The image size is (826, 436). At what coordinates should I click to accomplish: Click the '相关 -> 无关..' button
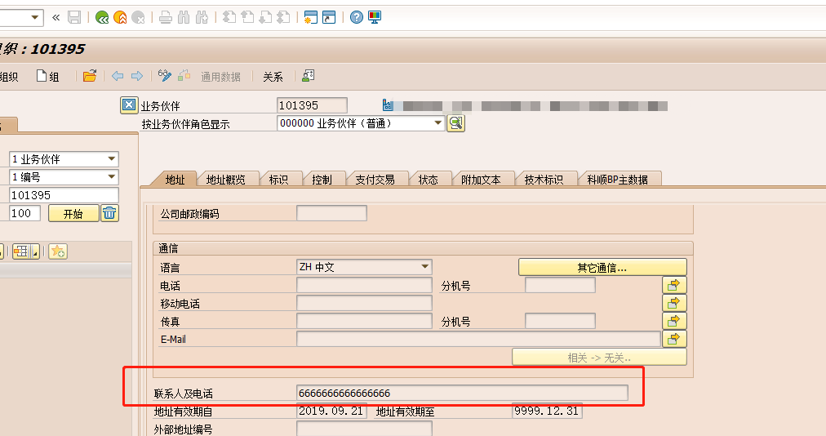pyautogui.click(x=599, y=358)
